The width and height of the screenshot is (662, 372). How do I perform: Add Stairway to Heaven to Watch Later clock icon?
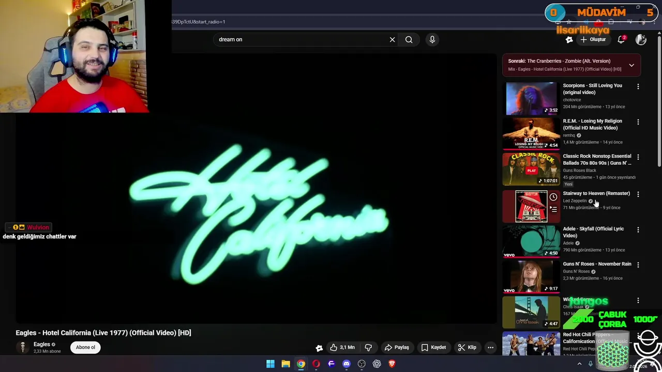[553, 197]
